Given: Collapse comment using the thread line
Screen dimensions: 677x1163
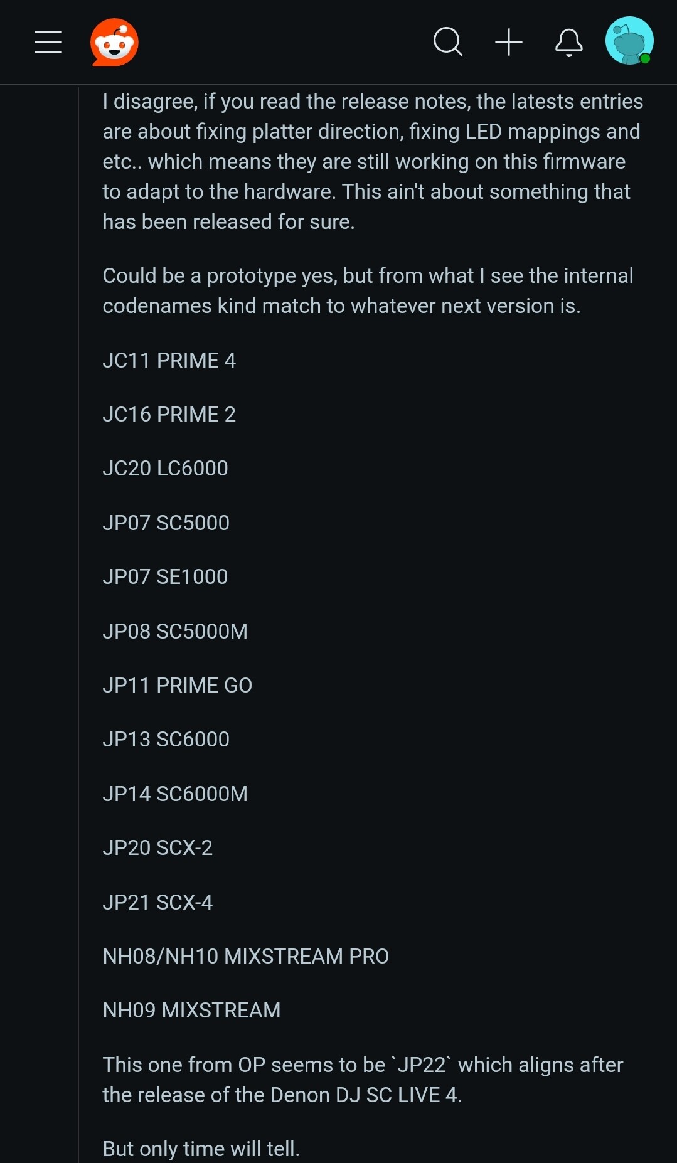Looking at the screenshot, I should coord(78,624).
